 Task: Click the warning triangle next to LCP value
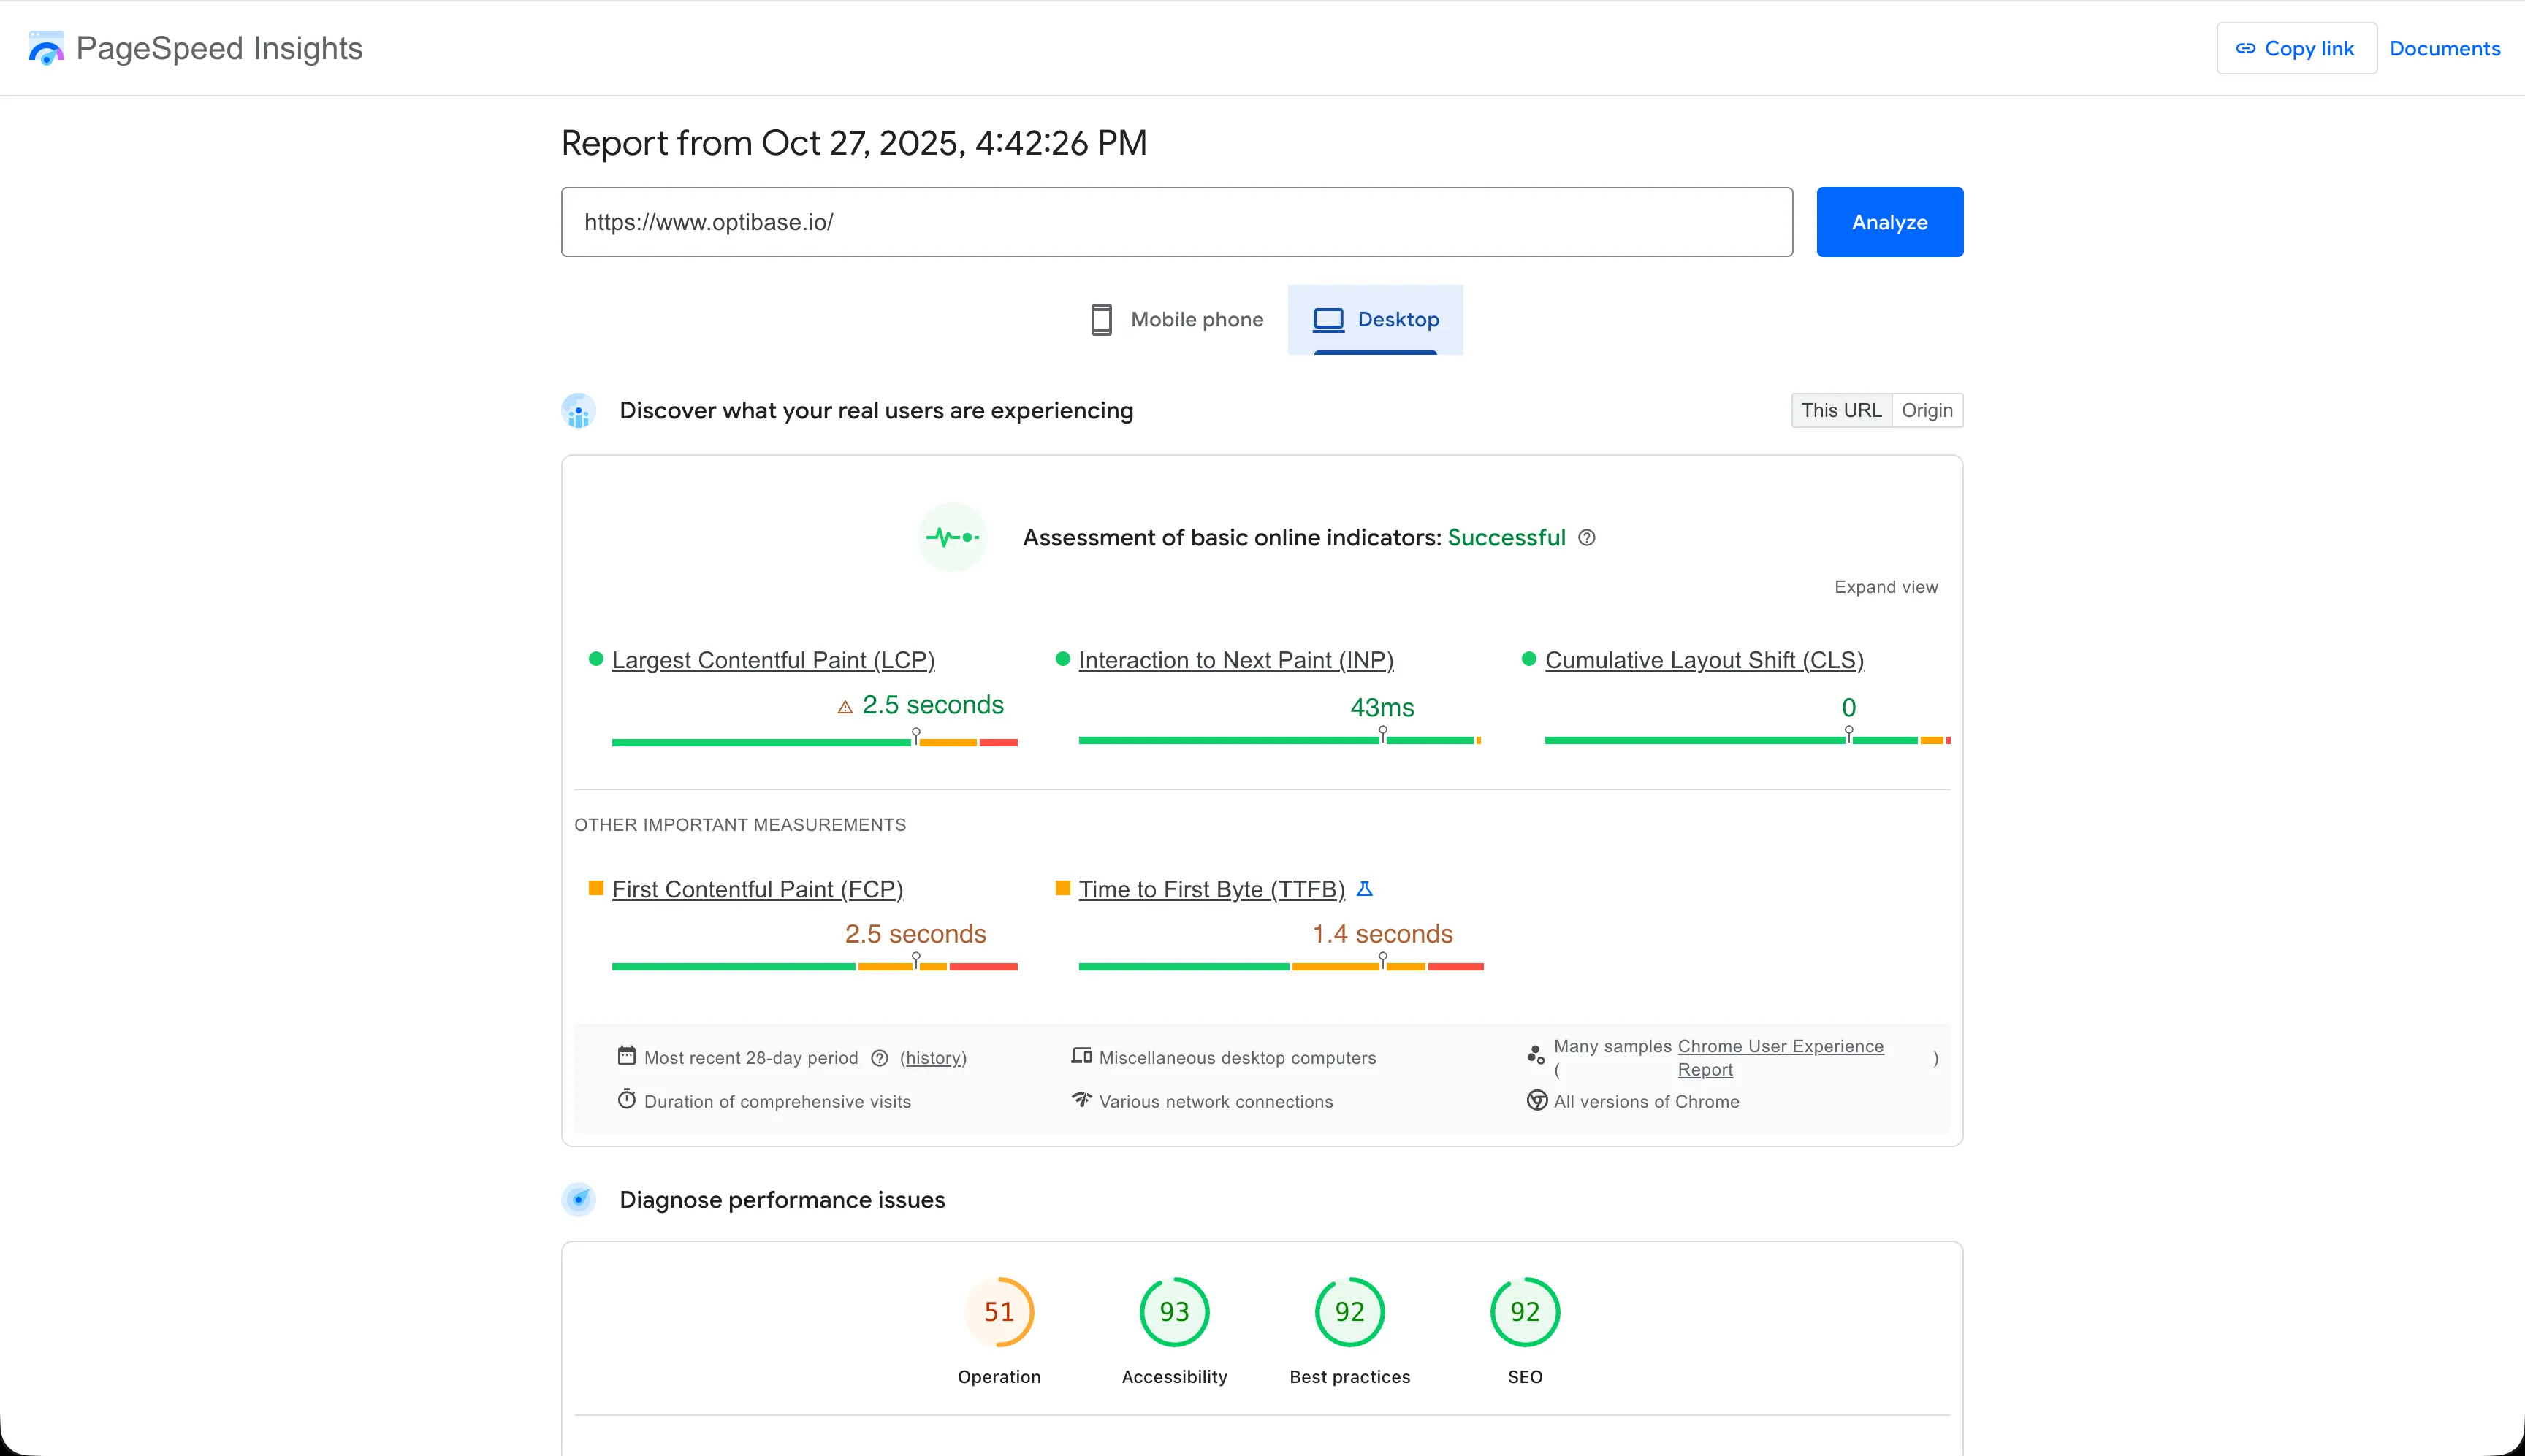pyautogui.click(x=845, y=707)
